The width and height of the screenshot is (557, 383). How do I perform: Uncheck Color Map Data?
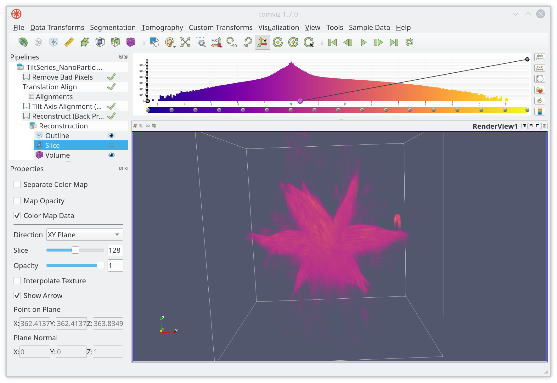click(x=17, y=216)
